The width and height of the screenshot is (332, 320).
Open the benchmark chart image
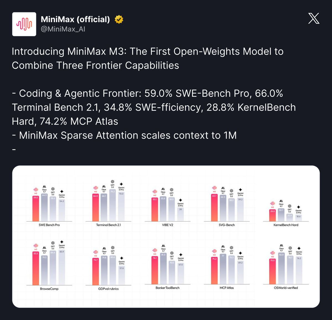pyautogui.click(x=166, y=237)
